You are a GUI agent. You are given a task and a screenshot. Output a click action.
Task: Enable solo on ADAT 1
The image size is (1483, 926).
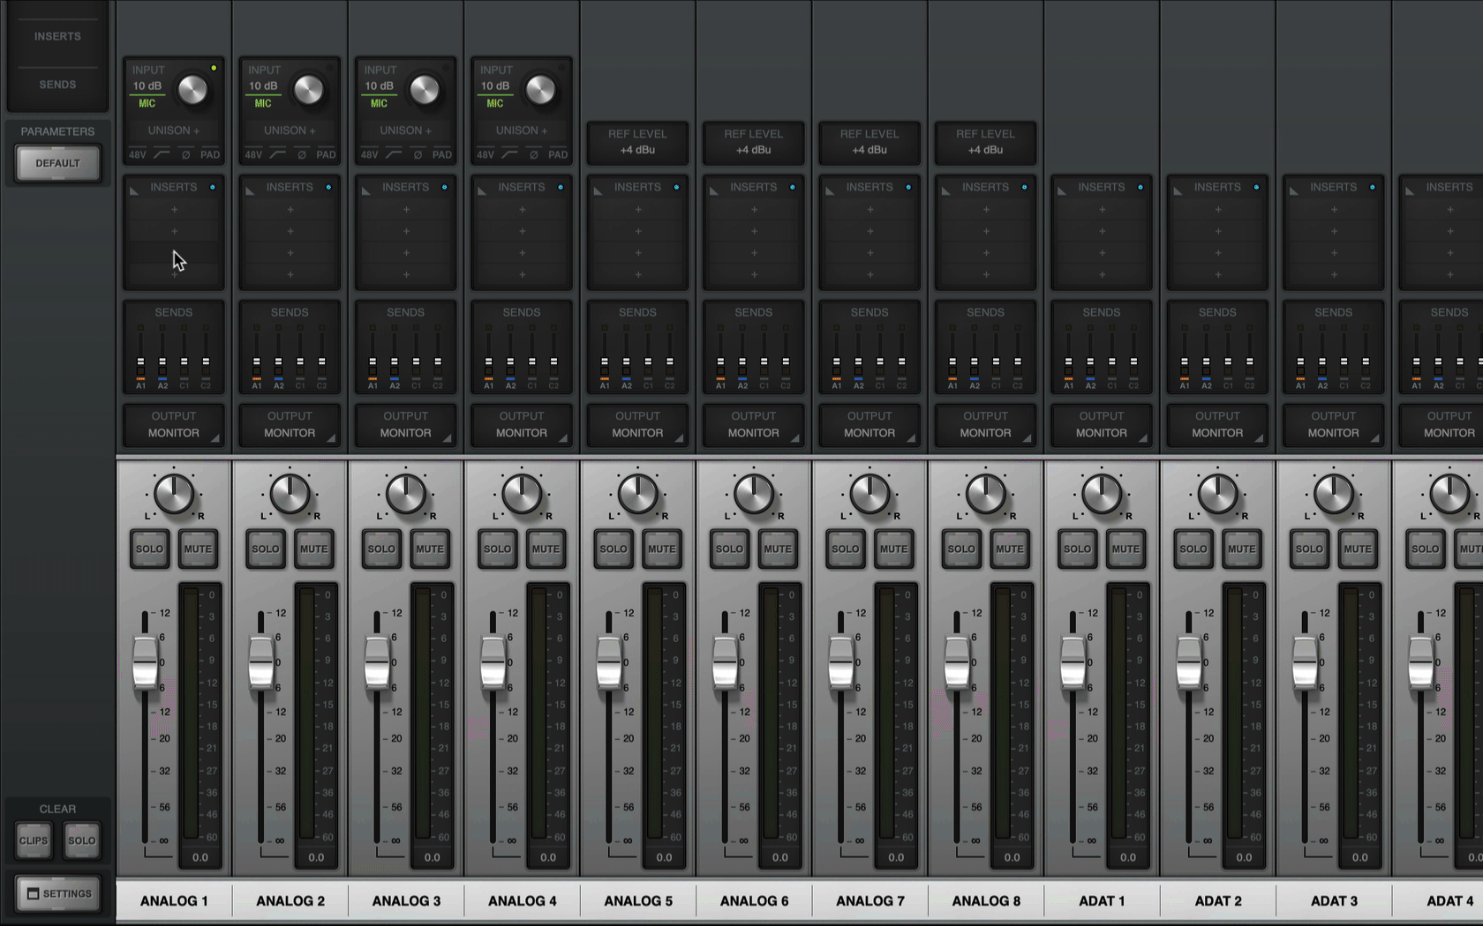(1077, 549)
